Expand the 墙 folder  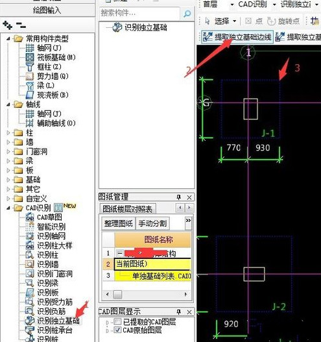pos(8,142)
